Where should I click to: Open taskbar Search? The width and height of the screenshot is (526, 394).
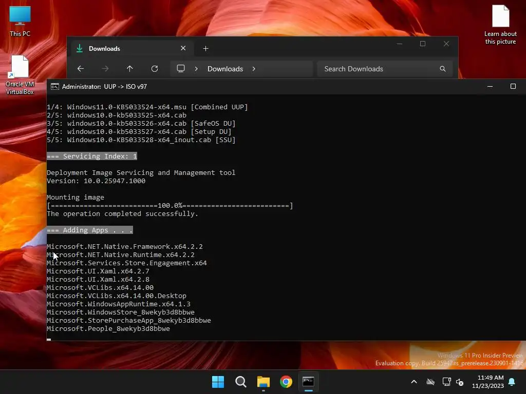coord(240,382)
